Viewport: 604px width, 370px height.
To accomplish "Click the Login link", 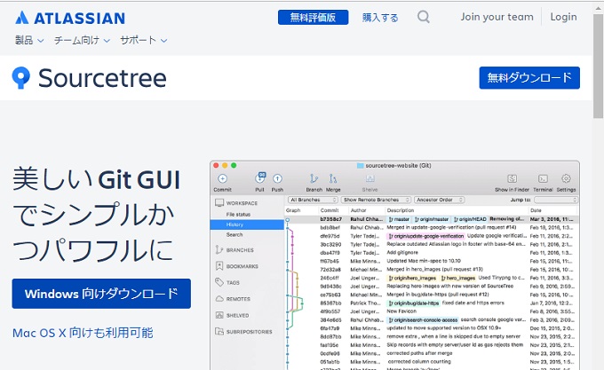I will tap(563, 17).
